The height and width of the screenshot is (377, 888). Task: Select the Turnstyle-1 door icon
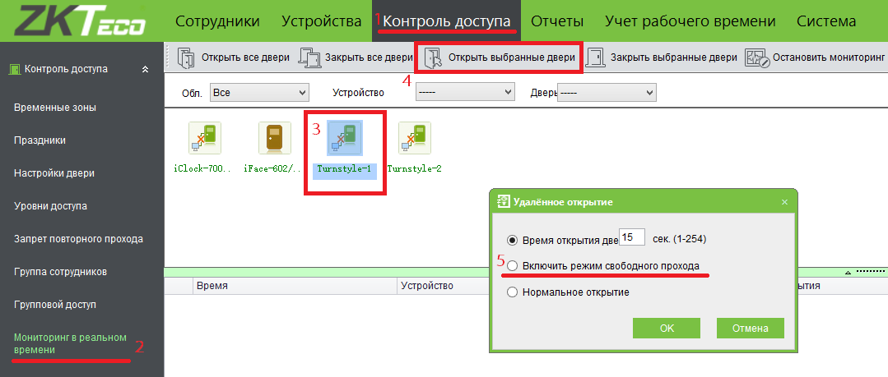(345, 138)
